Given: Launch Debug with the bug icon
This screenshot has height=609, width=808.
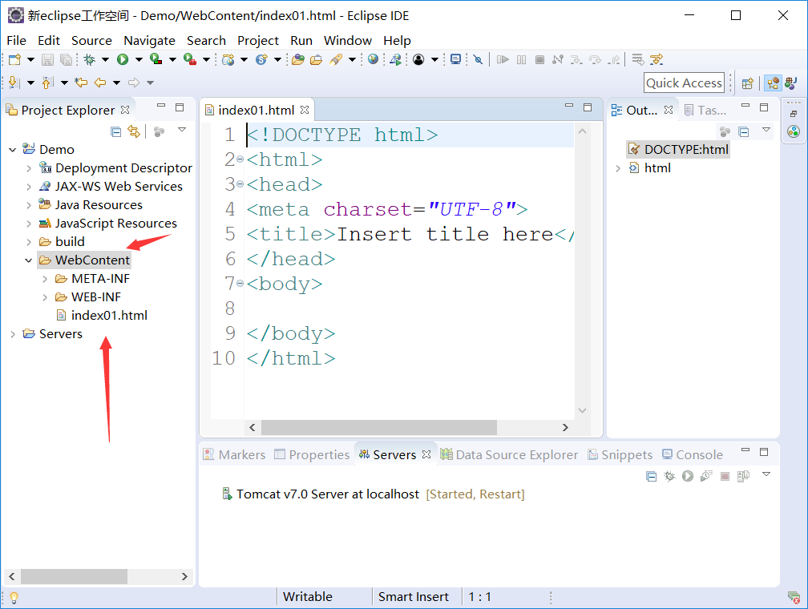Looking at the screenshot, I should (90, 60).
